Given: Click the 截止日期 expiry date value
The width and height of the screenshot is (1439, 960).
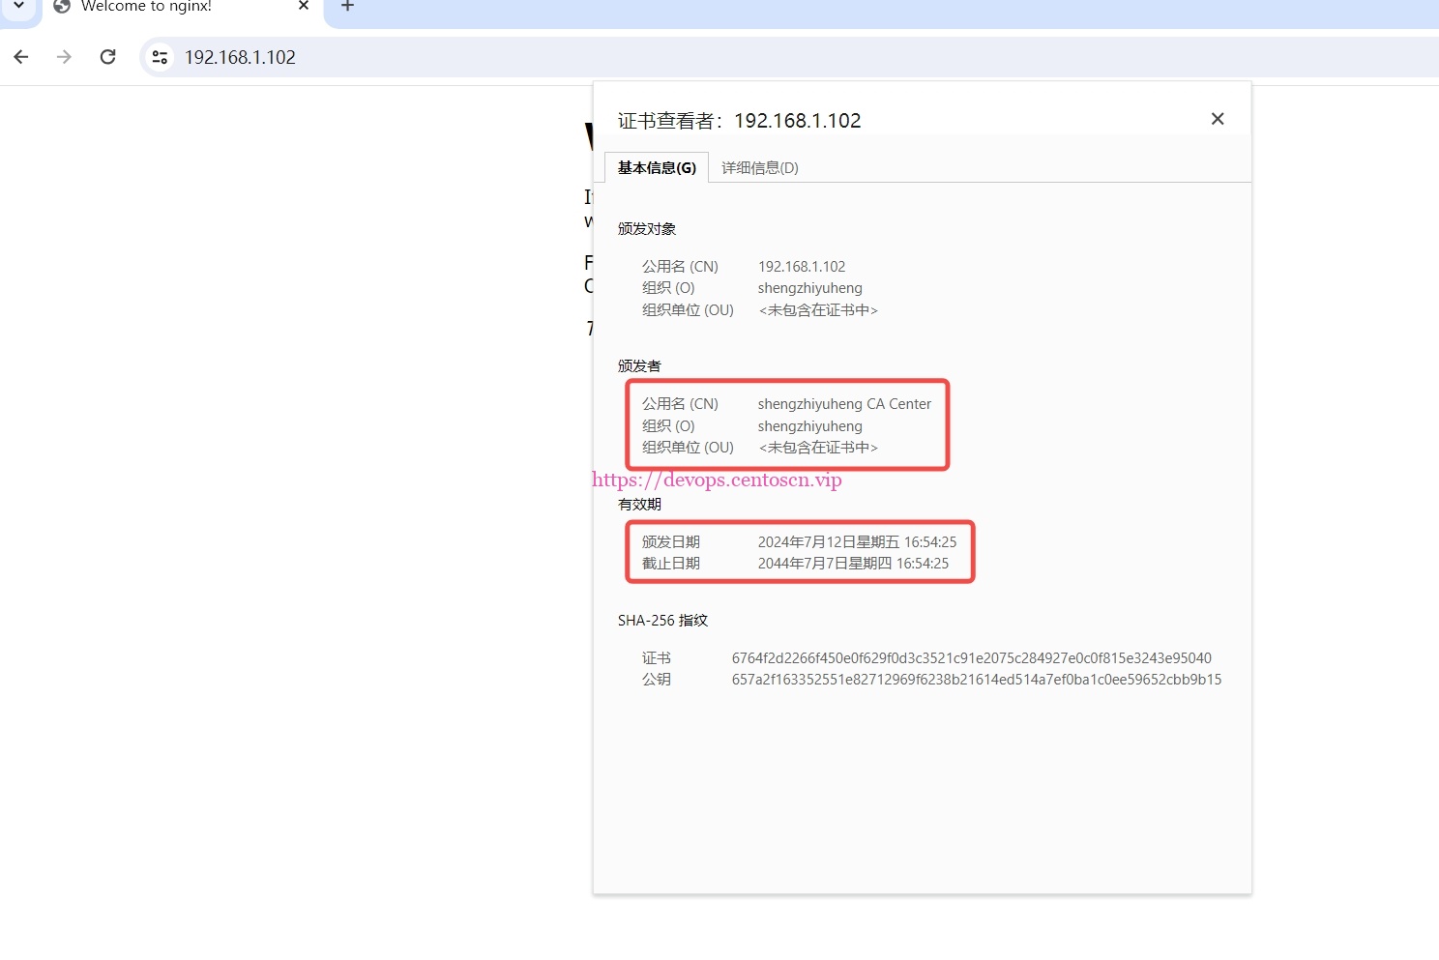Looking at the screenshot, I should tap(853, 564).
